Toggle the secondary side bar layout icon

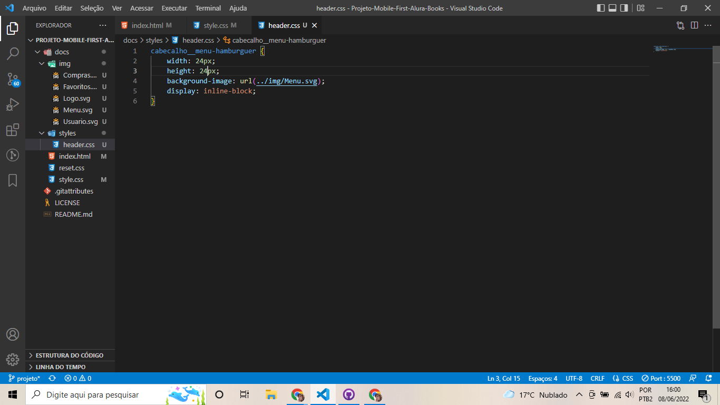pos(624,8)
